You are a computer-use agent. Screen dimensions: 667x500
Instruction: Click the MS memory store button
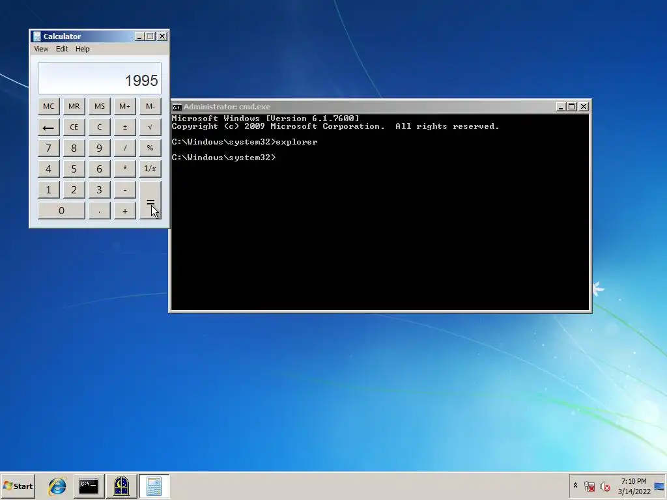click(100, 106)
